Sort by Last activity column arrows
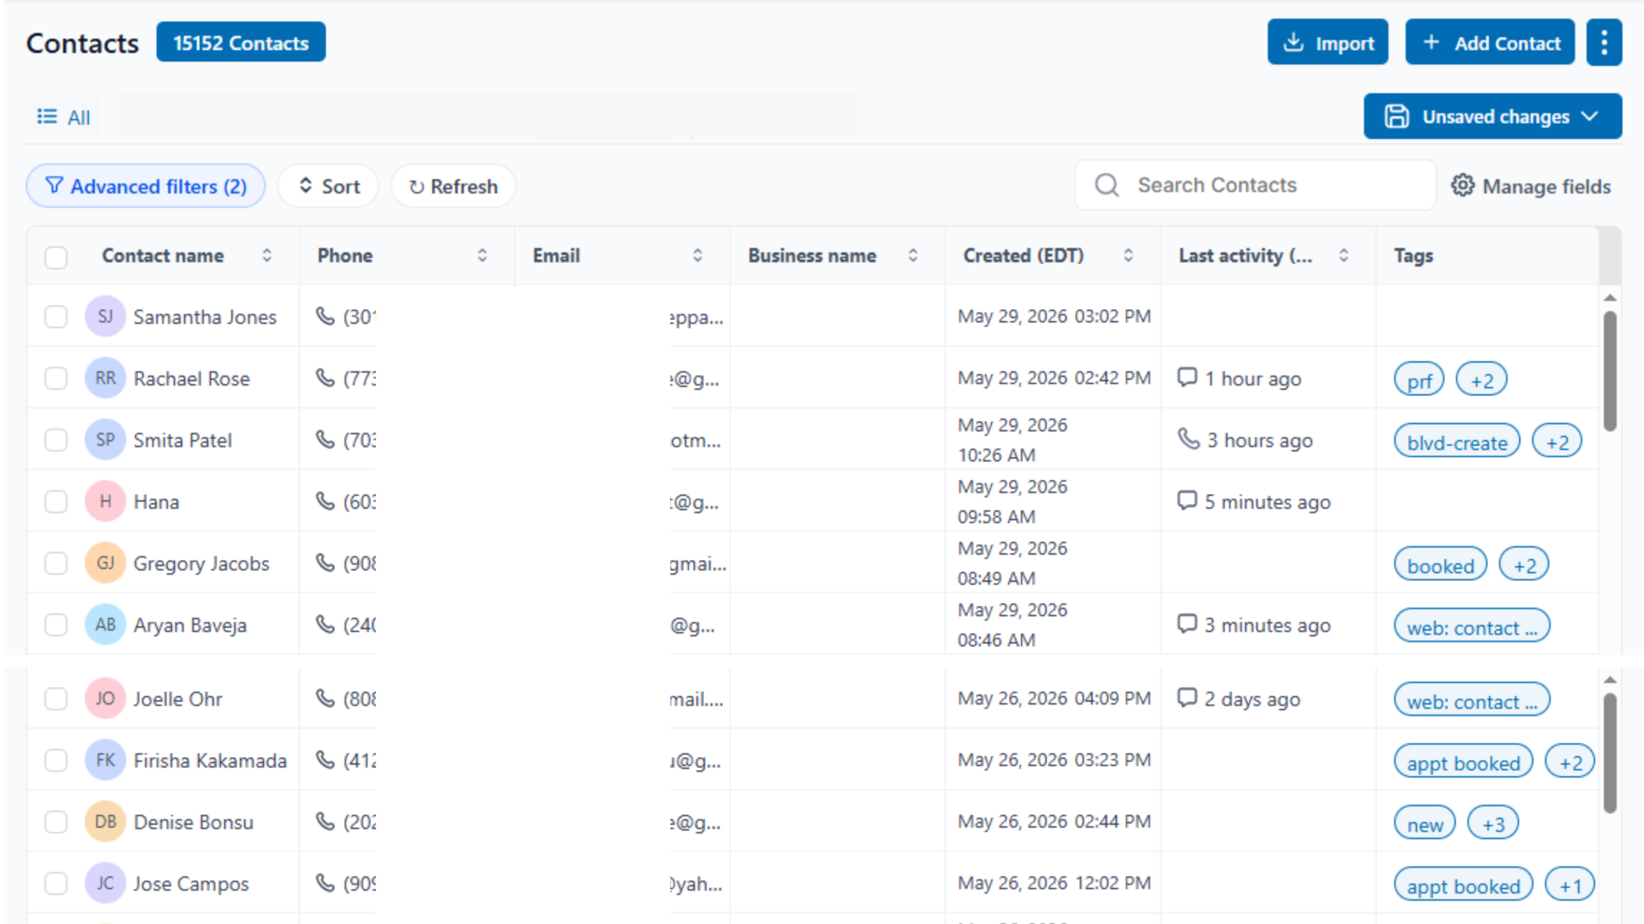The image size is (1644, 924). pyautogui.click(x=1343, y=255)
